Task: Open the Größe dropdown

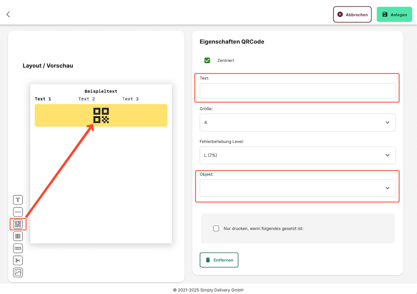Action: pyautogui.click(x=298, y=122)
